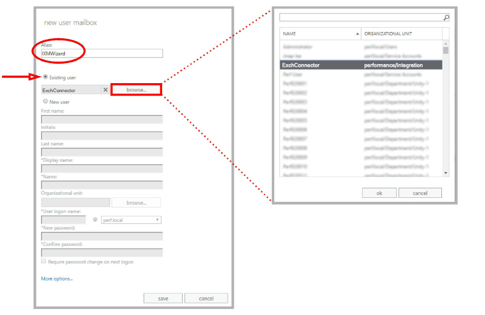Select the New user radio button
485x315 pixels.
[46, 101]
